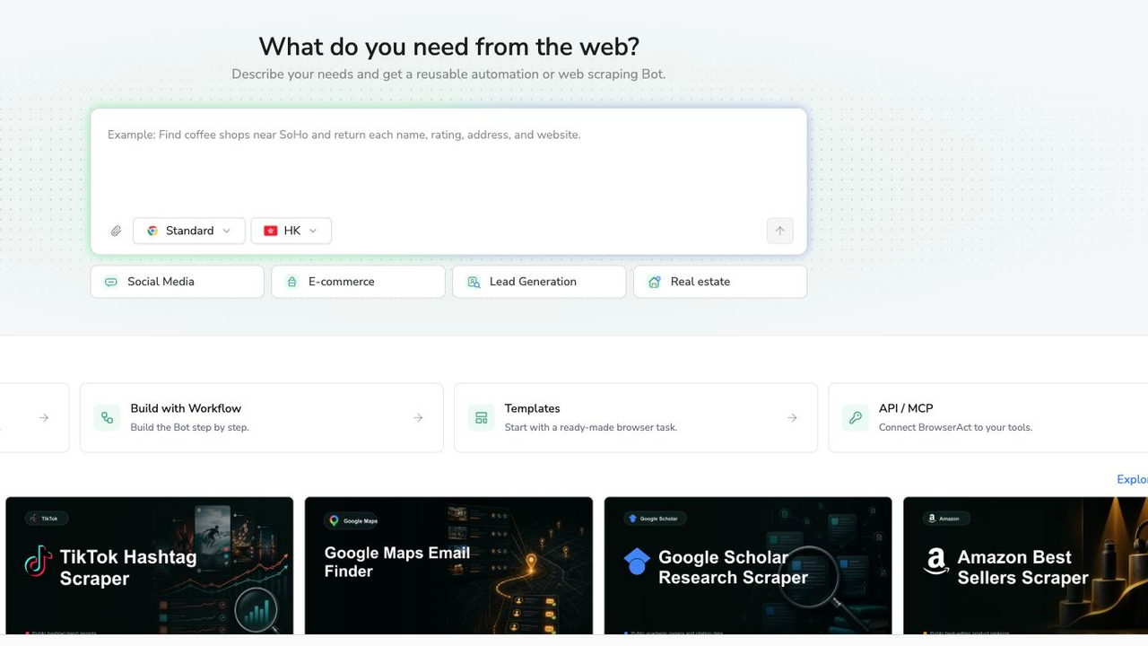Click the Google Scholar tag on third card

(655, 519)
